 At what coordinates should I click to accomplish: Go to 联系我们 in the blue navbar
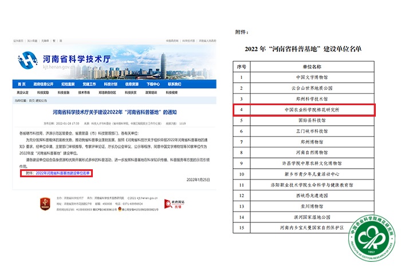[x=174, y=83]
